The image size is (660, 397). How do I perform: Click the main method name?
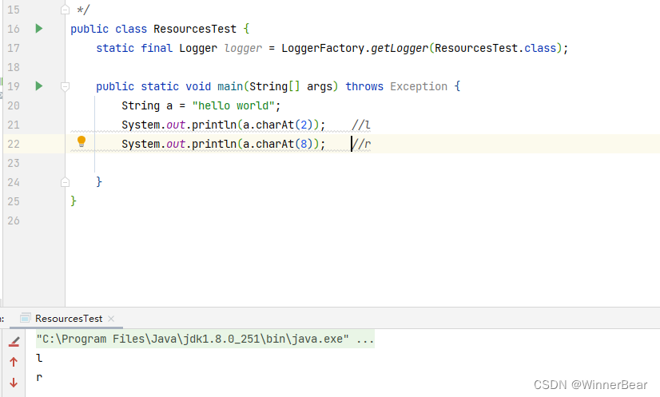click(230, 86)
